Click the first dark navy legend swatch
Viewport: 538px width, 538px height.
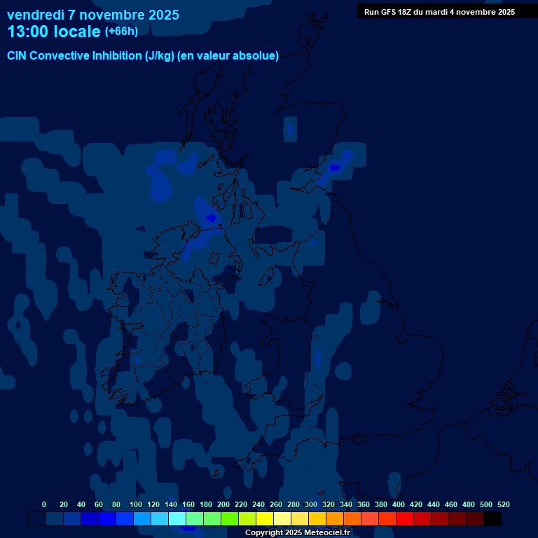(37, 519)
